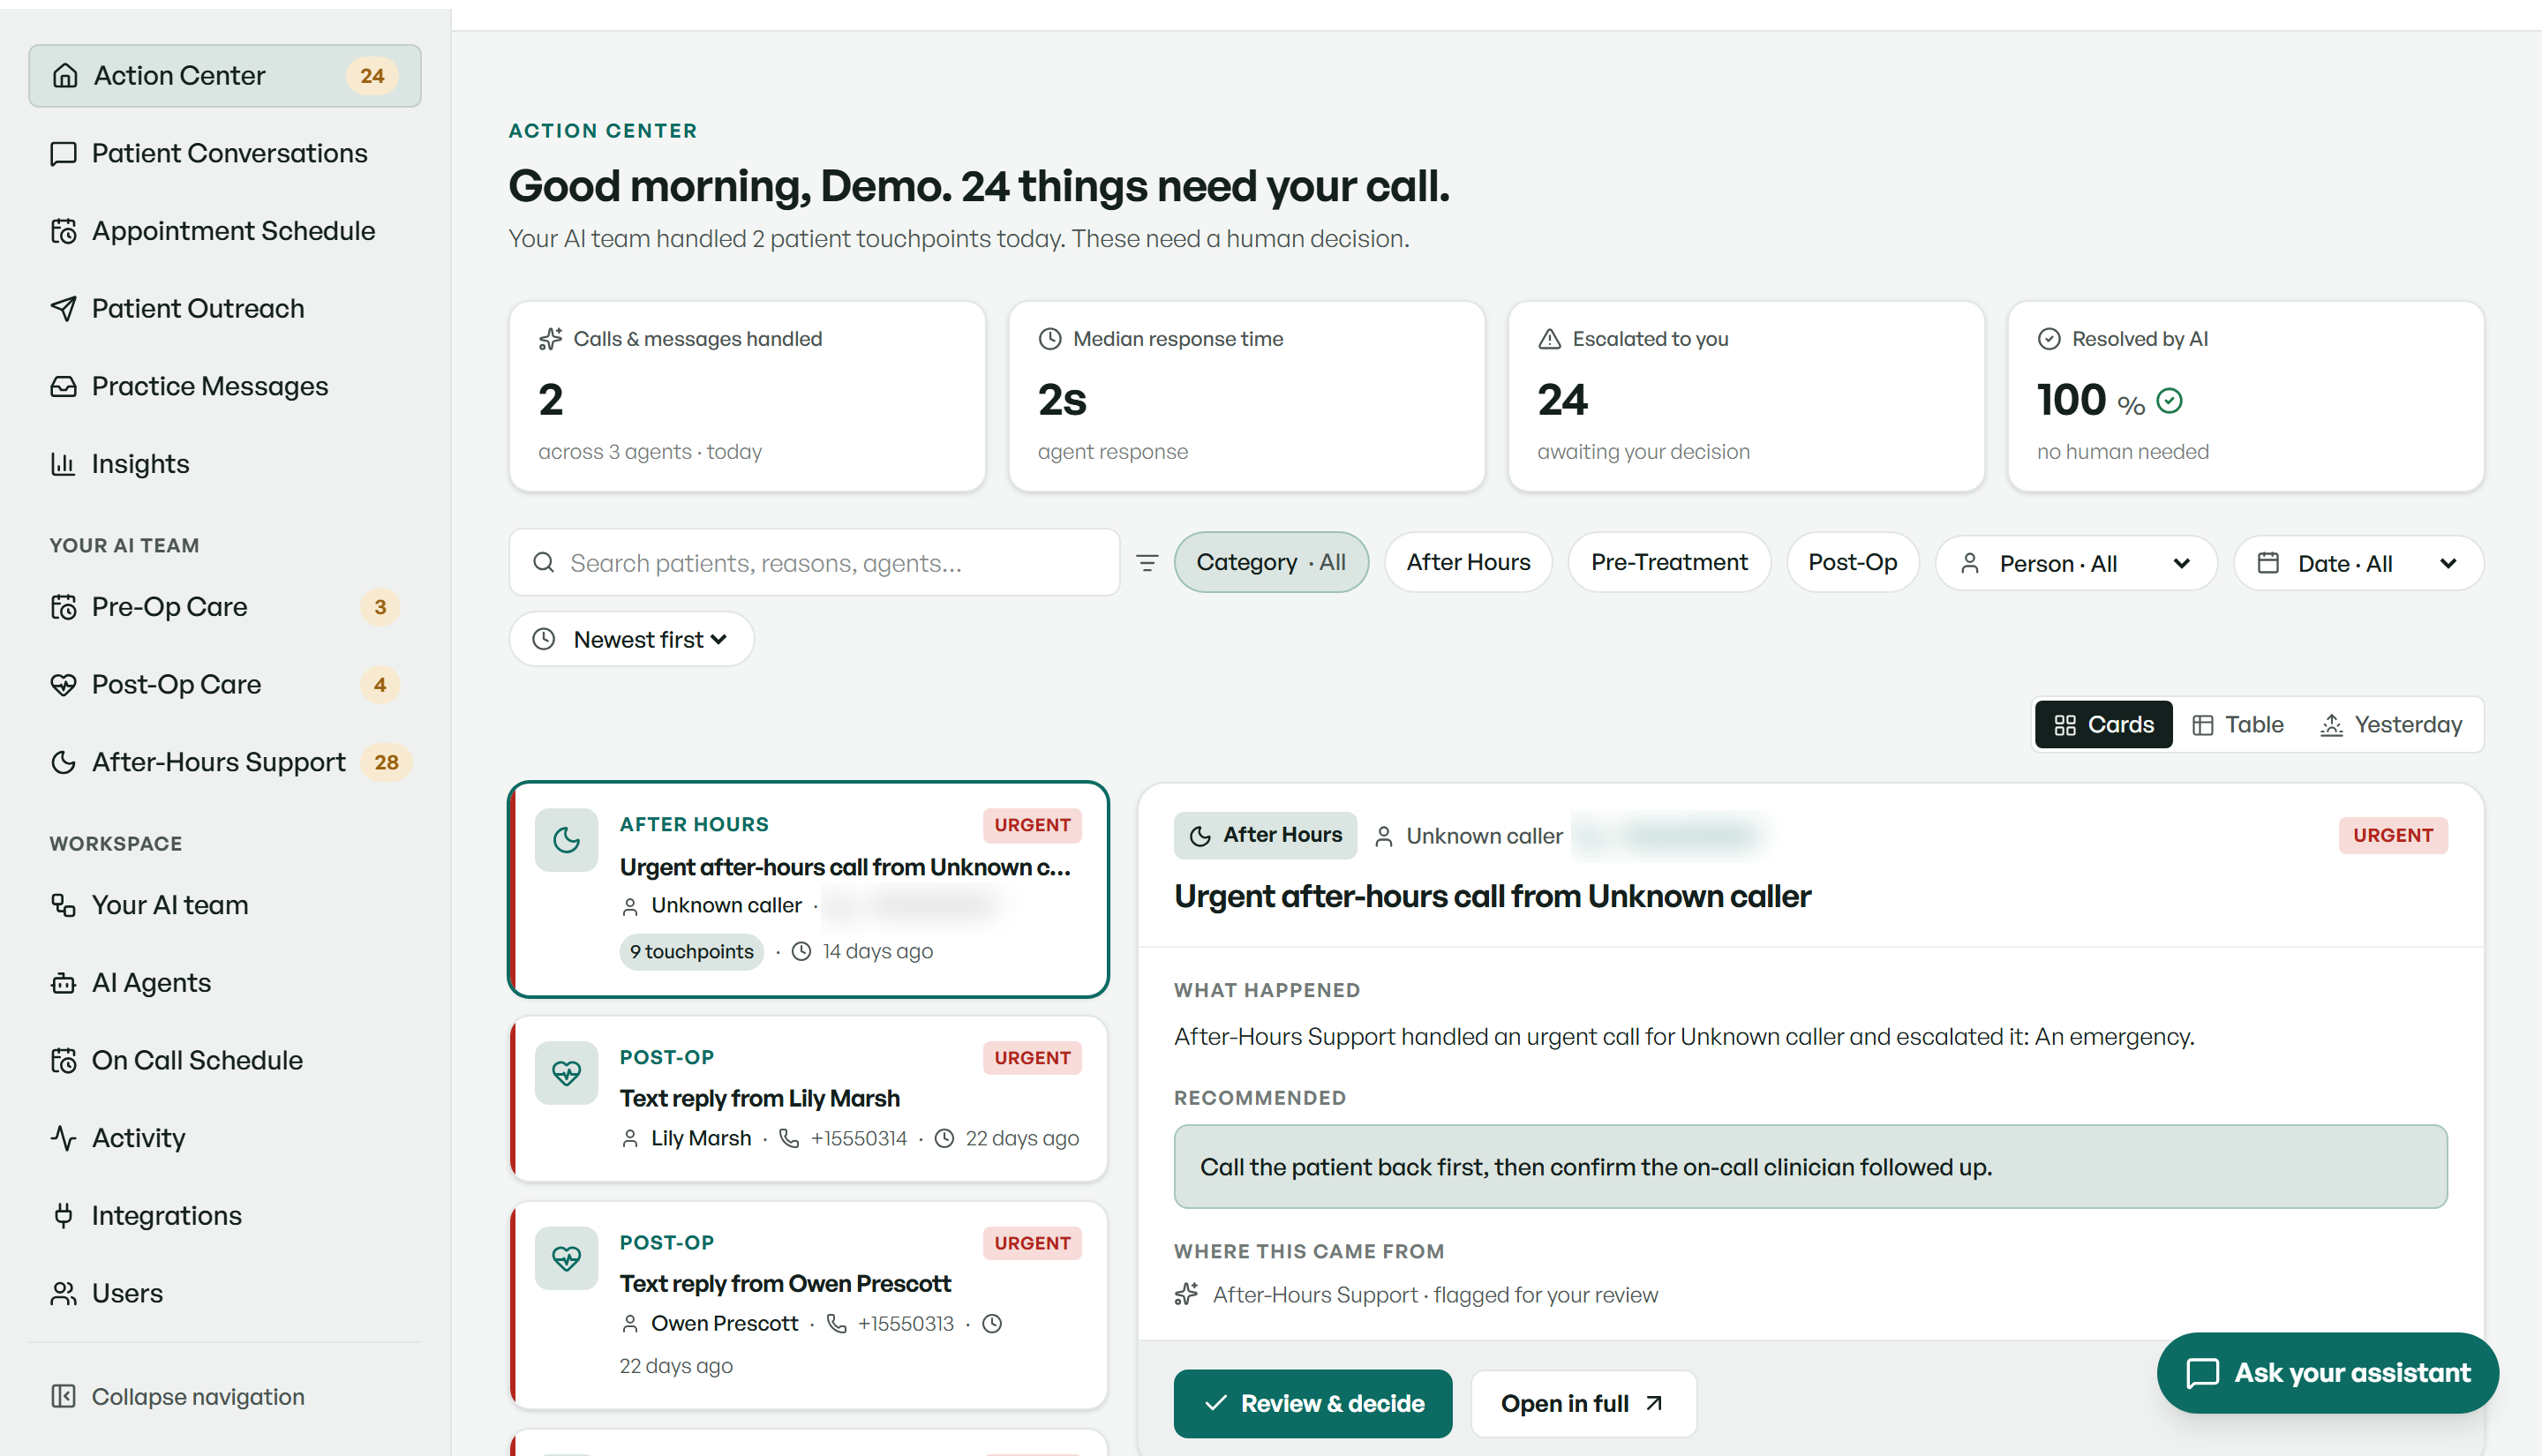Switch to the Yesterday view
2542x1456 pixels.
pos(2390,725)
